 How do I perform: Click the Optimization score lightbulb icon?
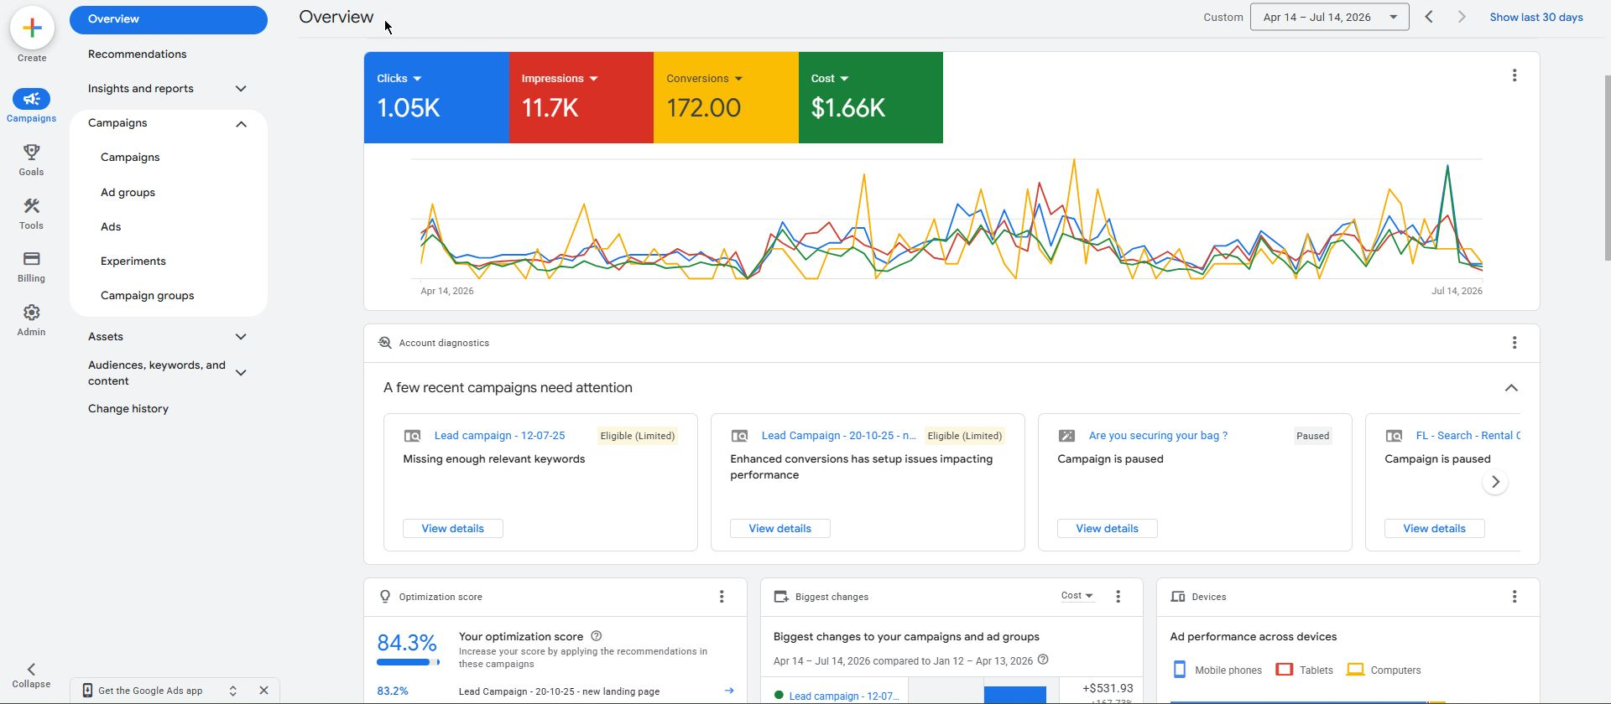pos(384,597)
